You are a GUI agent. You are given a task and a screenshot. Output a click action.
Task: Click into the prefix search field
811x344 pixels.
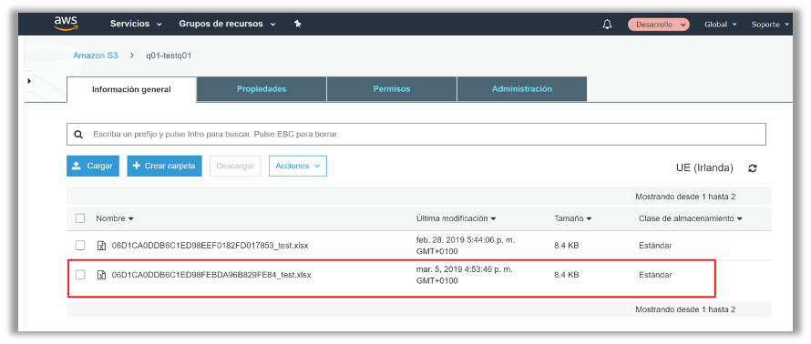tap(416, 135)
